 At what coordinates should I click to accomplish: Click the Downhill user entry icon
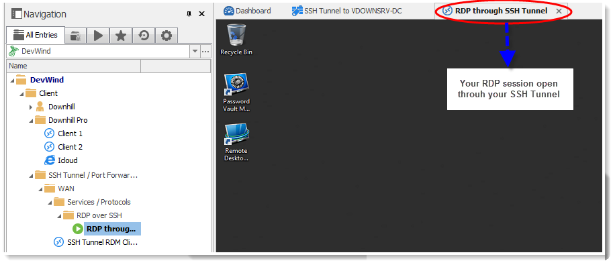pos(40,107)
